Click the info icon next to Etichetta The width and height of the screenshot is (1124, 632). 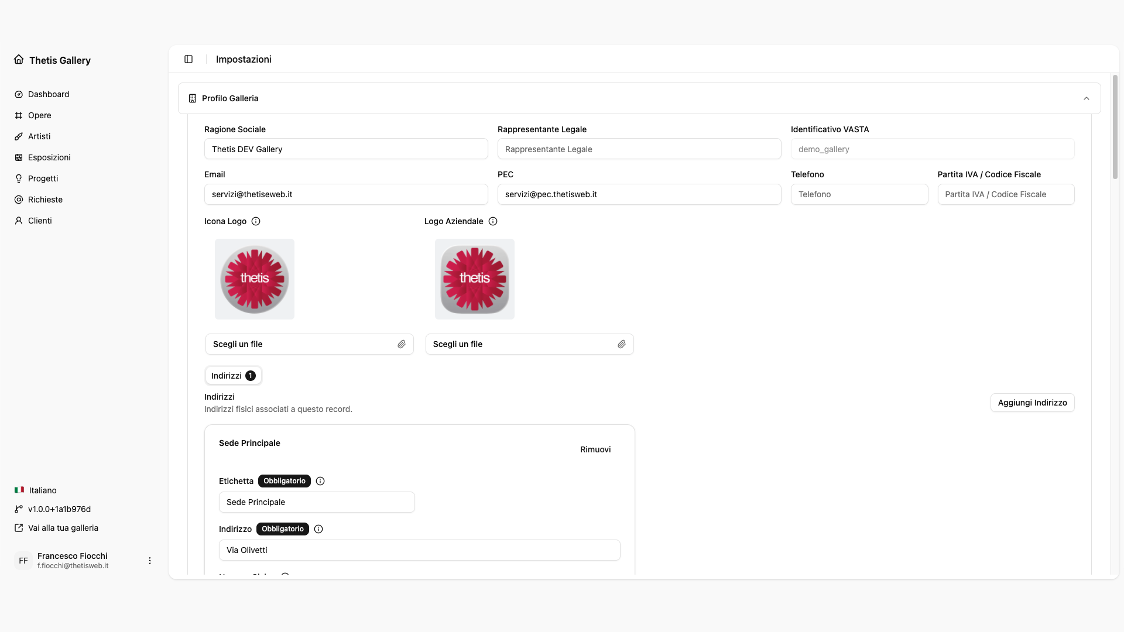(x=320, y=481)
